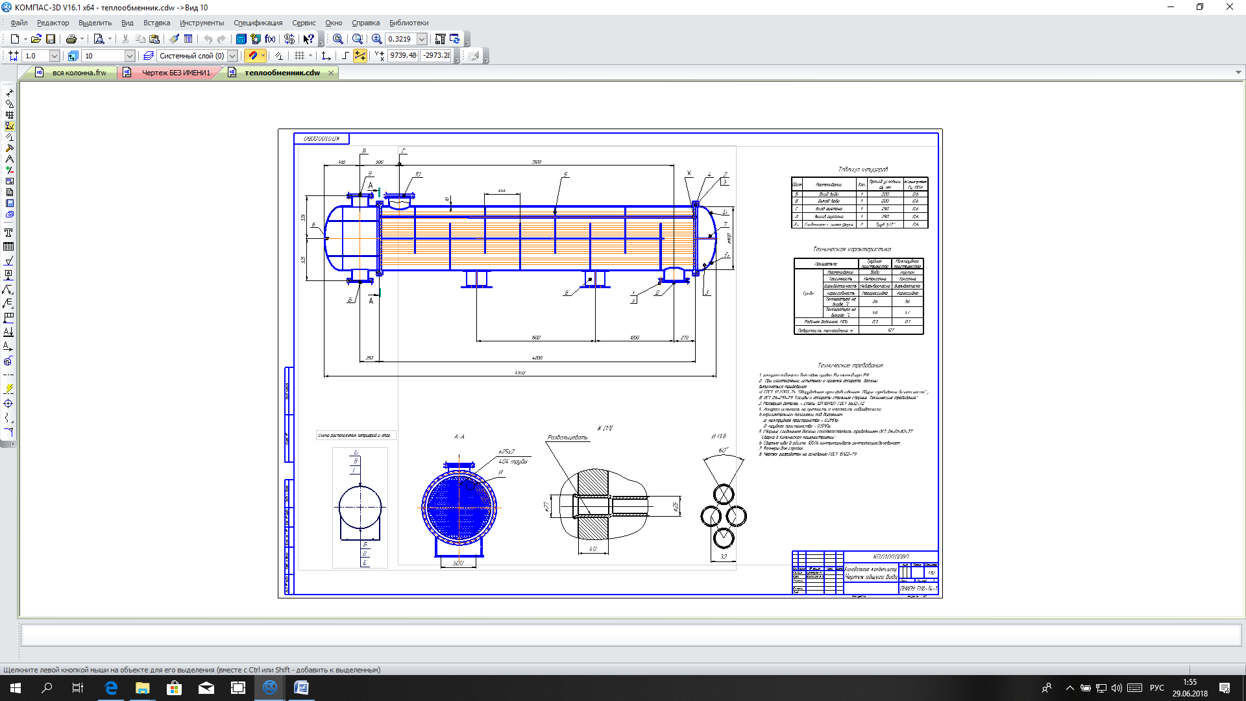1246x701 pixels.
Task: Zoom in magnifier plus icon
Action: (x=376, y=39)
